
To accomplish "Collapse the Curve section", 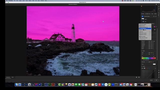I will (x=142, y=66).
